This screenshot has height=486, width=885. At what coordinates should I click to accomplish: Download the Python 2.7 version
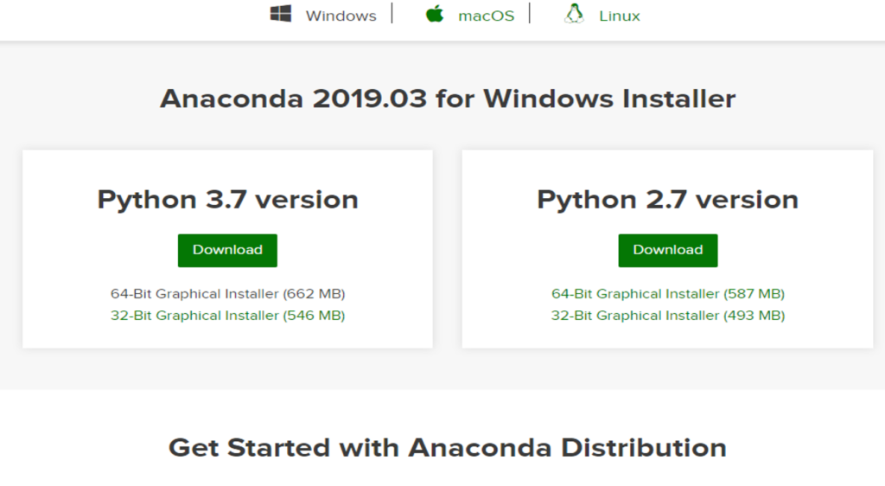click(668, 250)
